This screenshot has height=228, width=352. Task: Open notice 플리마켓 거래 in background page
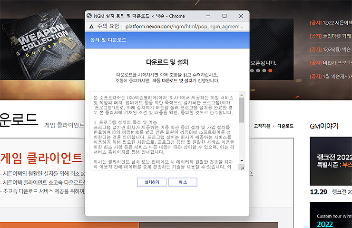pos(331,36)
